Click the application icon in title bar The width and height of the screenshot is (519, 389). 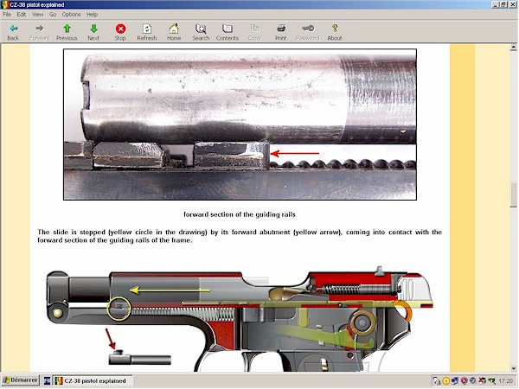click(5, 4)
